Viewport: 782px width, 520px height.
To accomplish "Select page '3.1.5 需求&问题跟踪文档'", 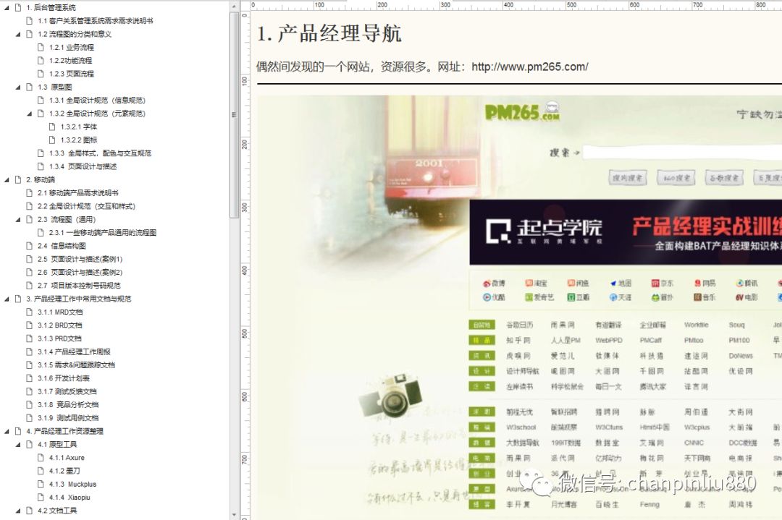I will tap(76, 365).
